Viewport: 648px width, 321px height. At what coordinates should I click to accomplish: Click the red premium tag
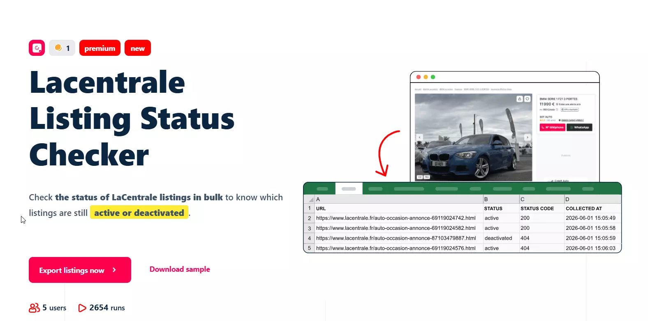pyautogui.click(x=100, y=48)
